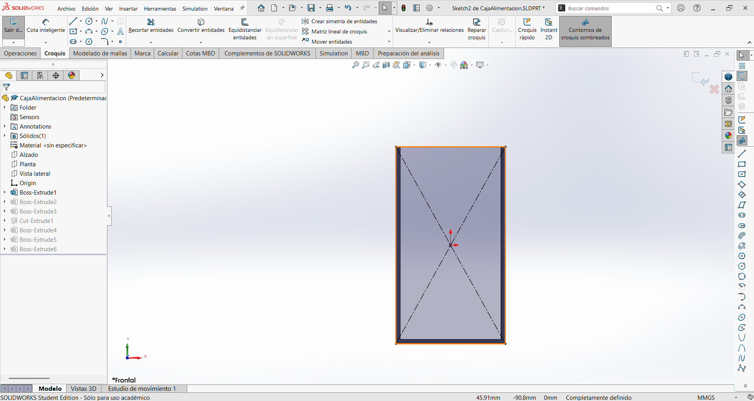Open the Archivo menu
754x401 pixels.
tap(66, 9)
